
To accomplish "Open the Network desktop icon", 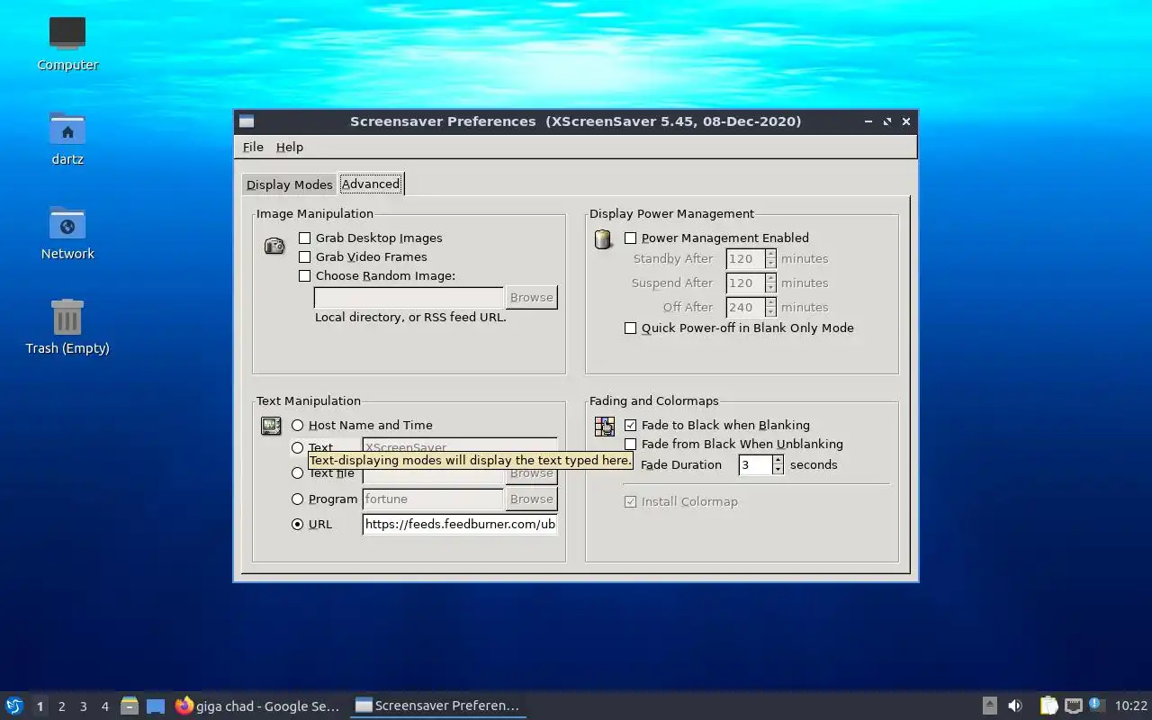I will [67, 223].
